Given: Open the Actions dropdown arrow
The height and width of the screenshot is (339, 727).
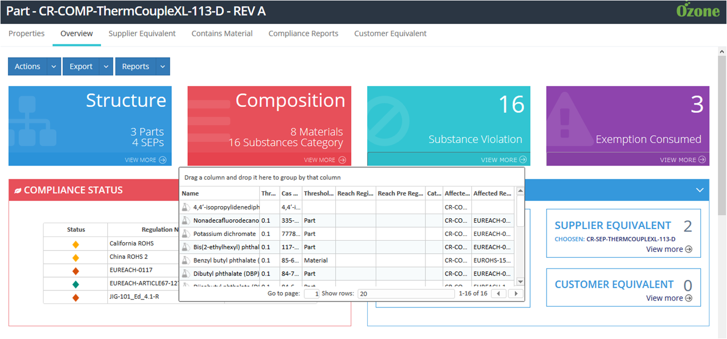Looking at the screenshot, I should tap(53, 67).
